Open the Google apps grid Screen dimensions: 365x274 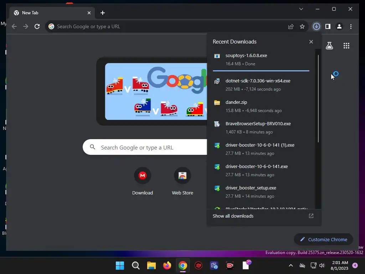[x=346, y=46]
